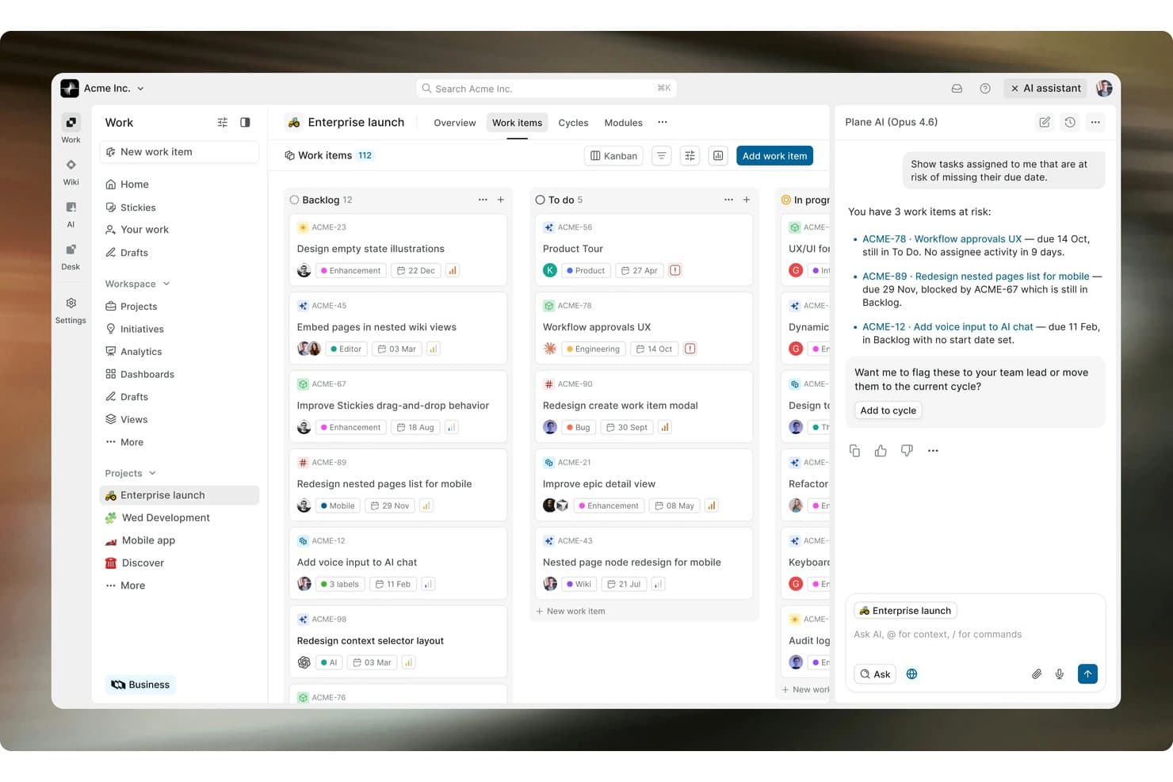Open the help question-mark icon
Image resolution: width=1173 pixels, height=782 pixels.
[x=985, y=89]
